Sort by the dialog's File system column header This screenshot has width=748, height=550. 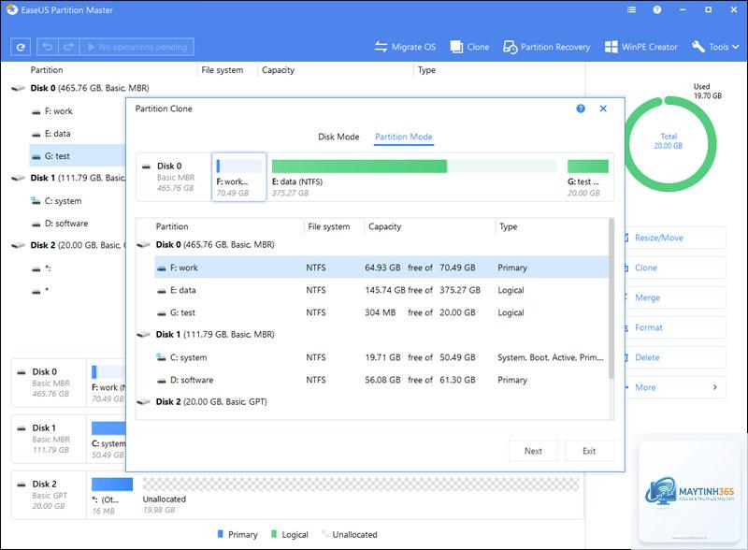[329, 226]
